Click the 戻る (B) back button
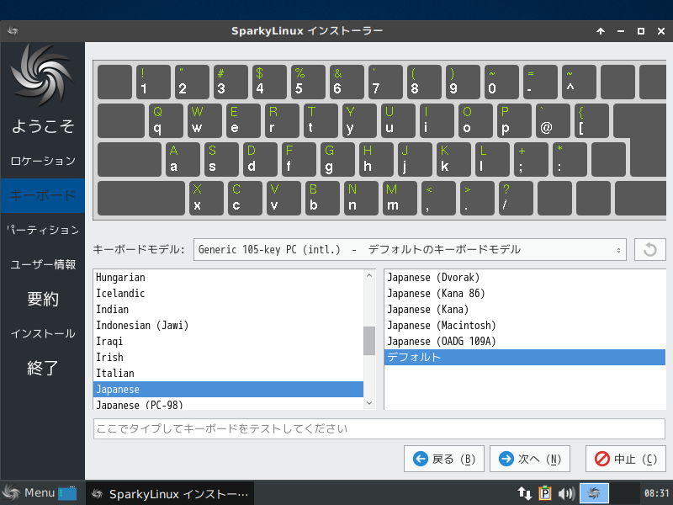 [x=444, y=459]
